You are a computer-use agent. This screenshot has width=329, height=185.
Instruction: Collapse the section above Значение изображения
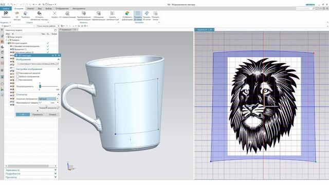tap(58, 95)
